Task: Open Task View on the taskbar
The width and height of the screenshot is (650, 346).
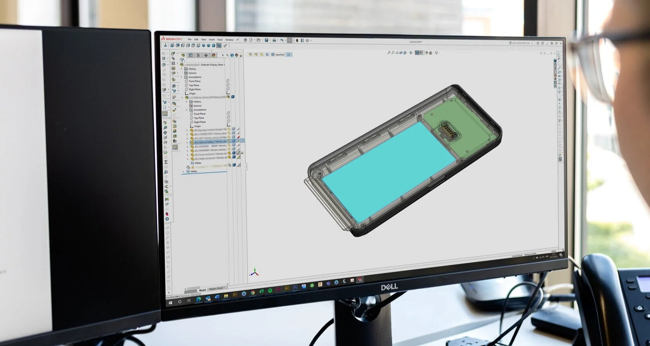Action: (x=189, y=301)
